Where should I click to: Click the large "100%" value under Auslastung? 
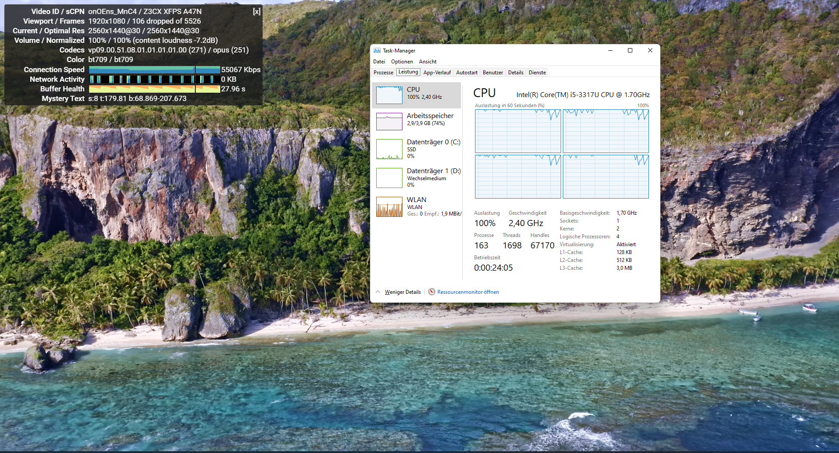pos(485,223)
